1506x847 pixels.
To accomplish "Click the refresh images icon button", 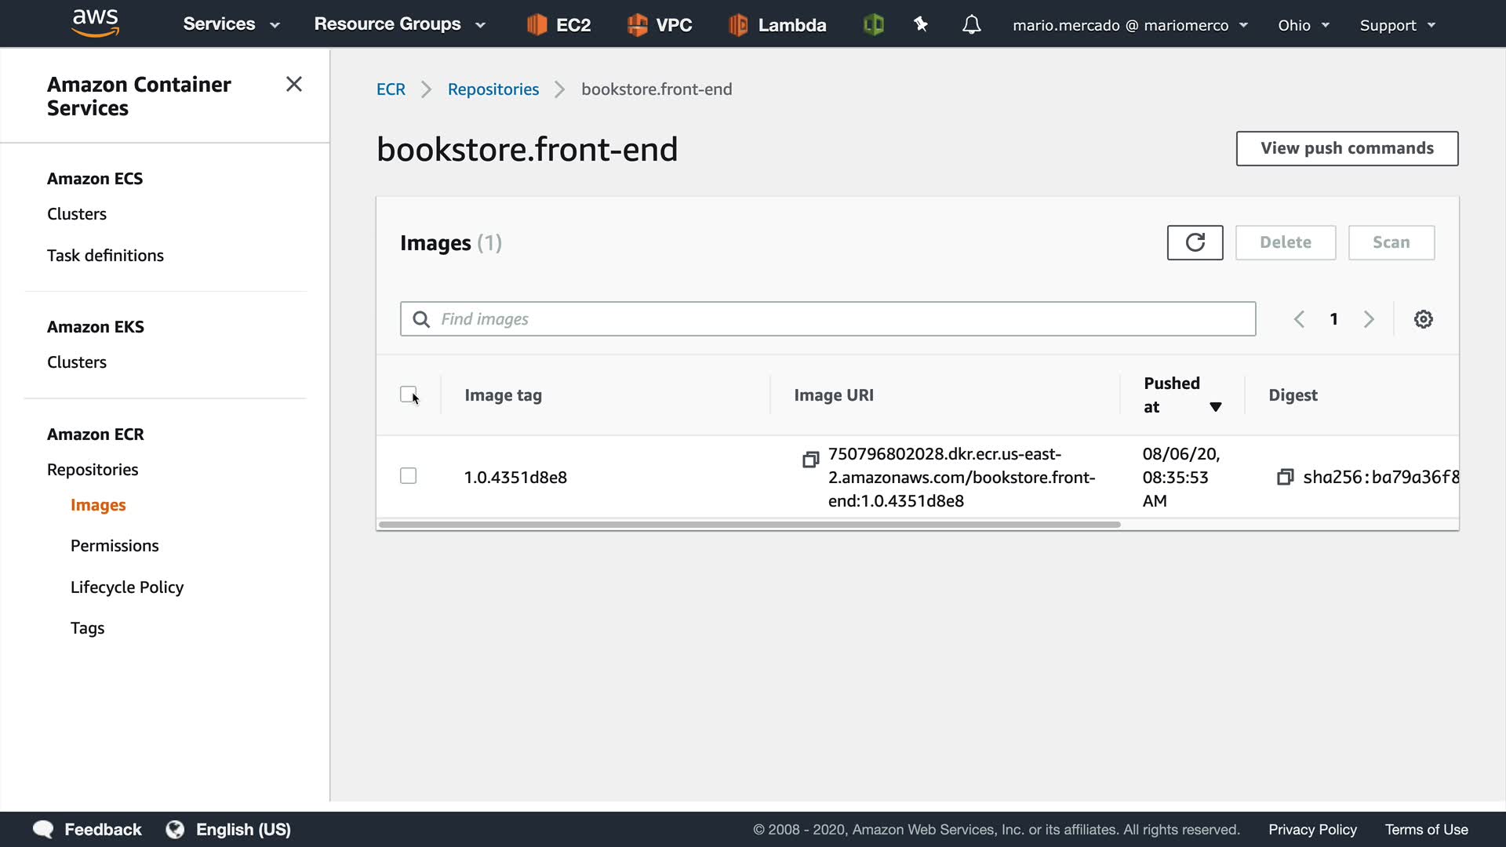I will pyautogui.click(x=1195, y=242).
